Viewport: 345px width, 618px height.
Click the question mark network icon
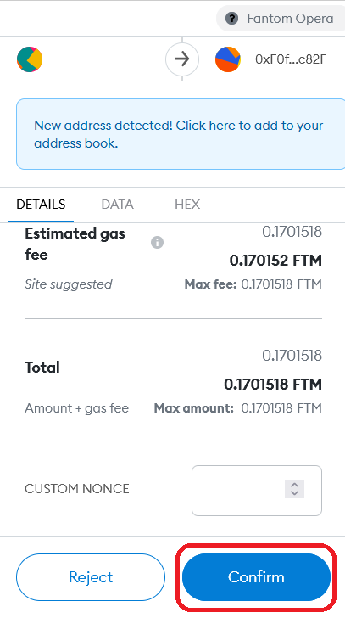[231, 18]
